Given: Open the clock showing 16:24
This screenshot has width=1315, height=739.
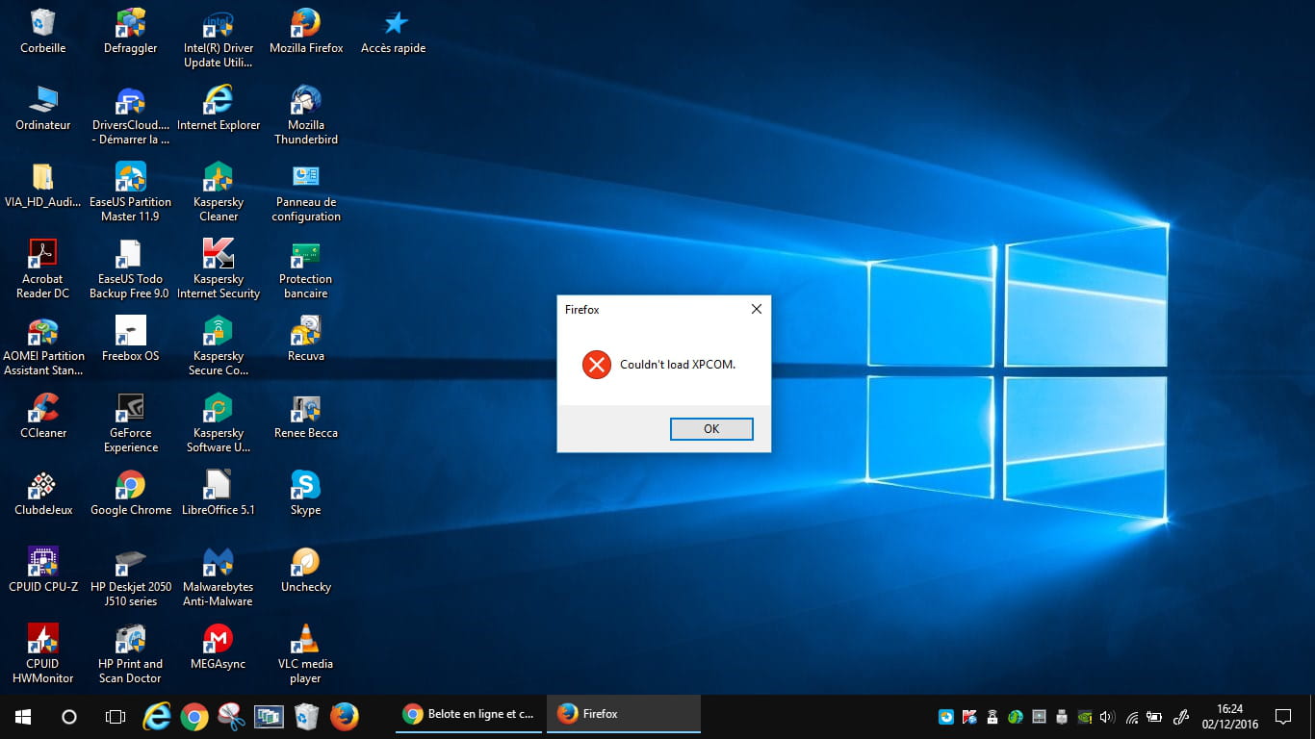Looking at the screenshot, I should pos(1229,717).
